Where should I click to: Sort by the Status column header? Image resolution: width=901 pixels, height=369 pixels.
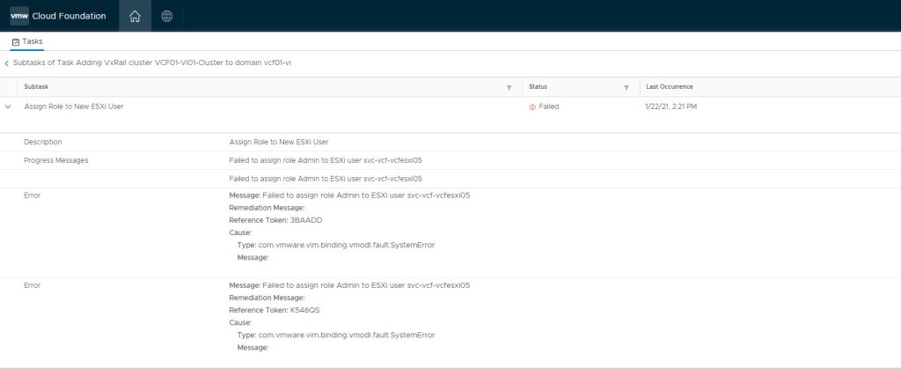pyautogui.click(x=538, y=87)
